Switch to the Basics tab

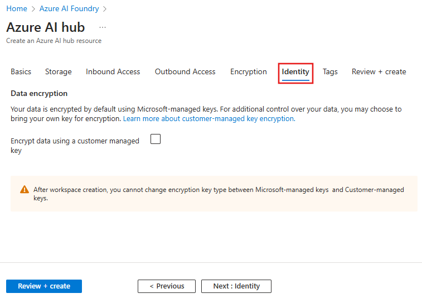(21, 71)
